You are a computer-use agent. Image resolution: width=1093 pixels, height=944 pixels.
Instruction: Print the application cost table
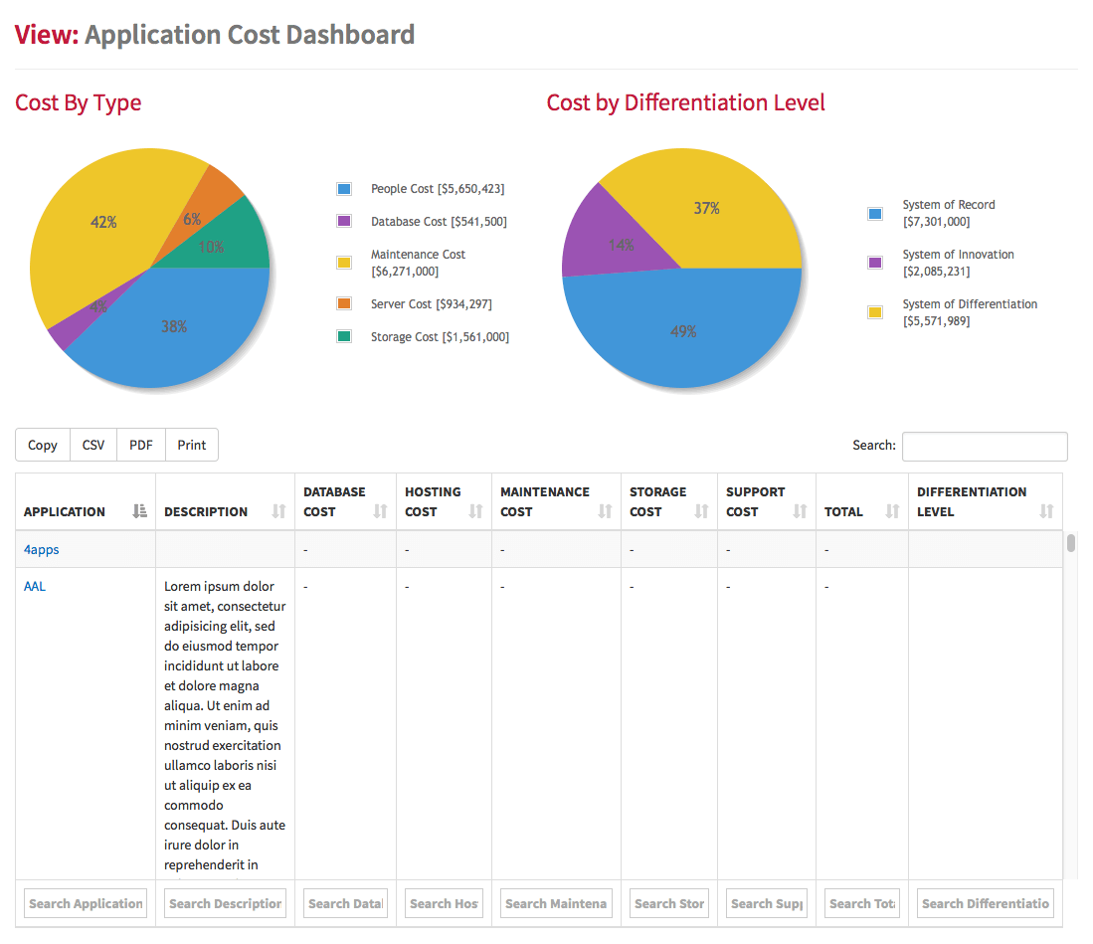(190, 445)
